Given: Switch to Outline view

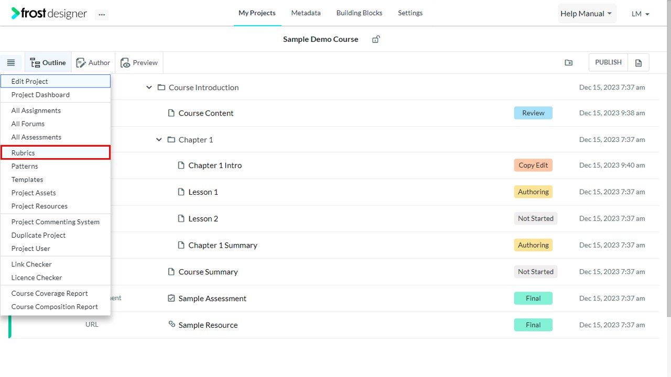Looking at the screenshot, I should point(48,63).
